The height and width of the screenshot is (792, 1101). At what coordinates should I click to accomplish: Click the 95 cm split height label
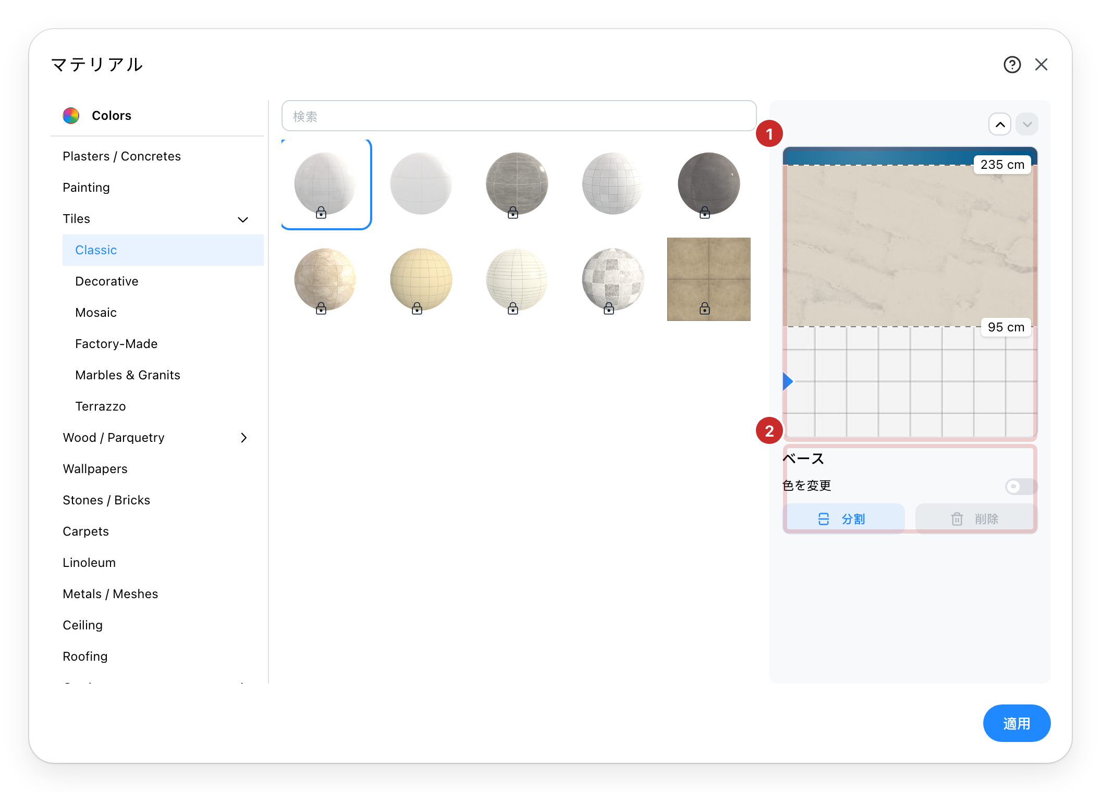pos(1006,327)
